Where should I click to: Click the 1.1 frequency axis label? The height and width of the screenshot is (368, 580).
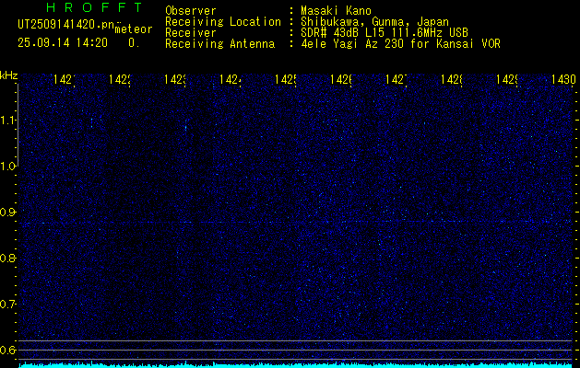[8, 121]
